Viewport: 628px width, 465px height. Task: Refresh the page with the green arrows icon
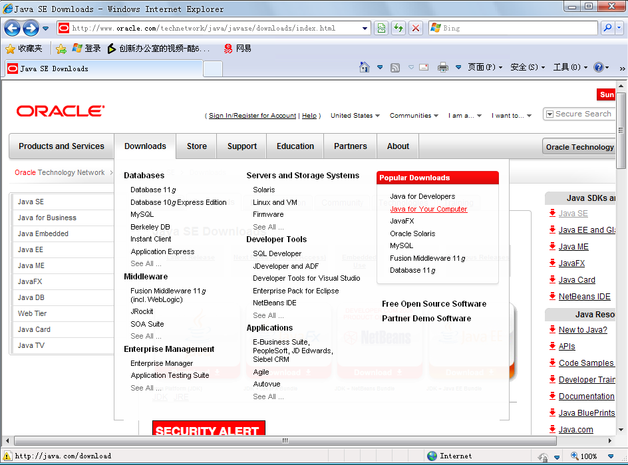pyautogui.click(x=398, y=28)
